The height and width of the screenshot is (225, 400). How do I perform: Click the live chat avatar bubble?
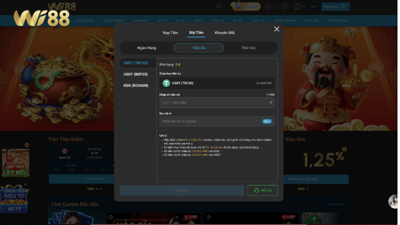(x=393, y=201)
